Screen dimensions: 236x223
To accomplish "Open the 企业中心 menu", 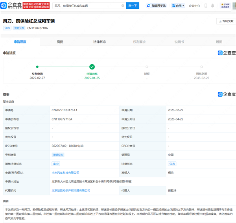I will click(194, 6).
